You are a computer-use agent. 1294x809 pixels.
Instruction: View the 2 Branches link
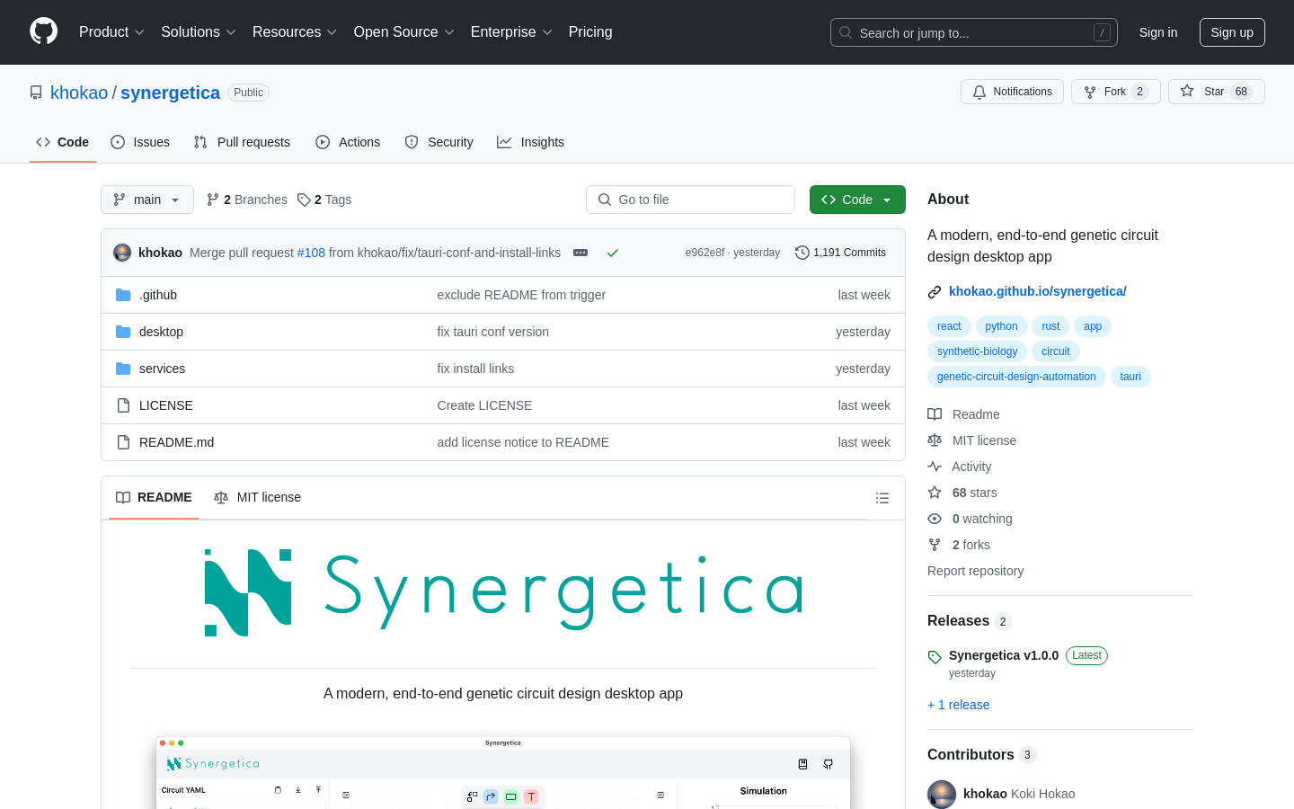[x=247, y=200]
